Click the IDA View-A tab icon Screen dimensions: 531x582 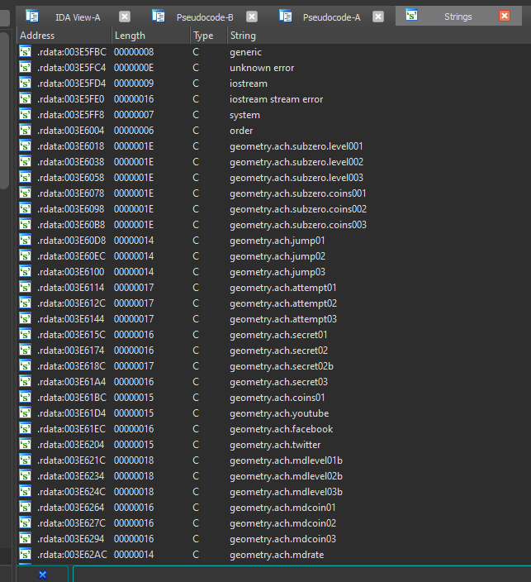pos(32,16)
